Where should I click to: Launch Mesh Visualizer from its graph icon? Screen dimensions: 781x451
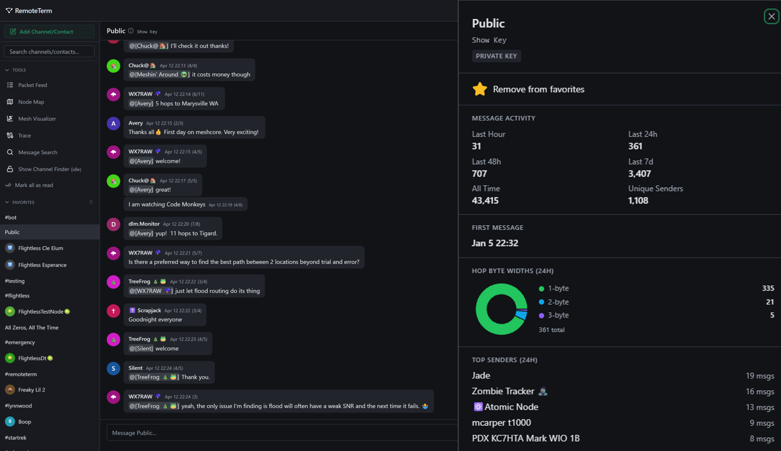click(x=10, y=119)
